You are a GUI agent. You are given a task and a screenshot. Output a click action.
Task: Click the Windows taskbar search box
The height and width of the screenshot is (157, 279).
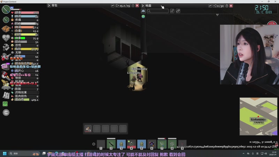click(x=24, y=154)
